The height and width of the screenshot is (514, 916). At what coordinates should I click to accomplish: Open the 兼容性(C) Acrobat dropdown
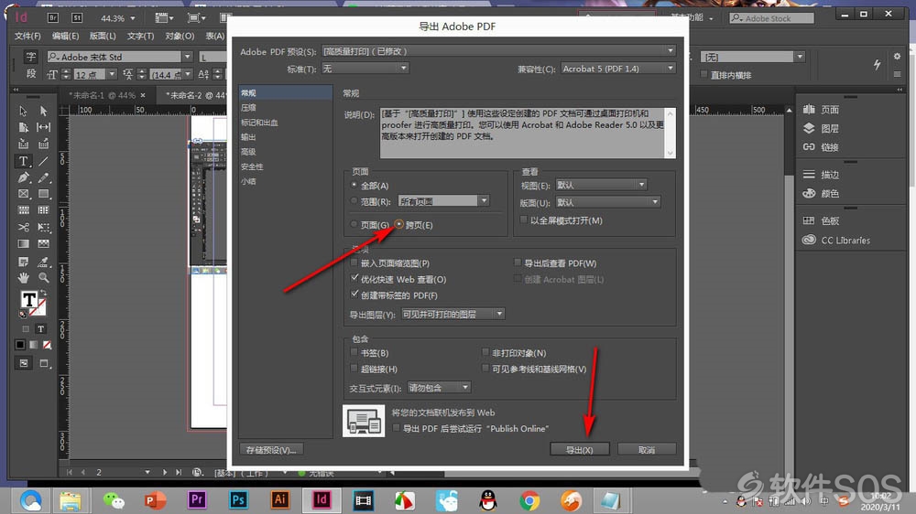pos(618,69)
